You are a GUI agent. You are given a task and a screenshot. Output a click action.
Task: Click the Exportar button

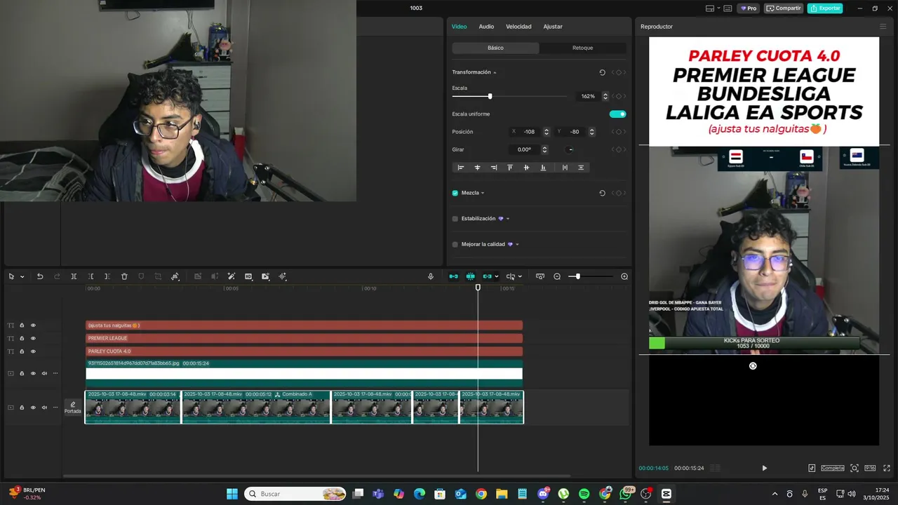click(x=825, y=8)
